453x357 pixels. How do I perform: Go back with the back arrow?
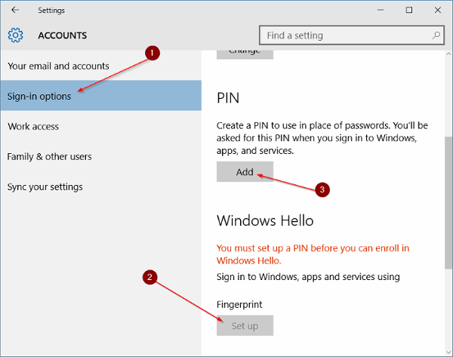pos(16,11)
